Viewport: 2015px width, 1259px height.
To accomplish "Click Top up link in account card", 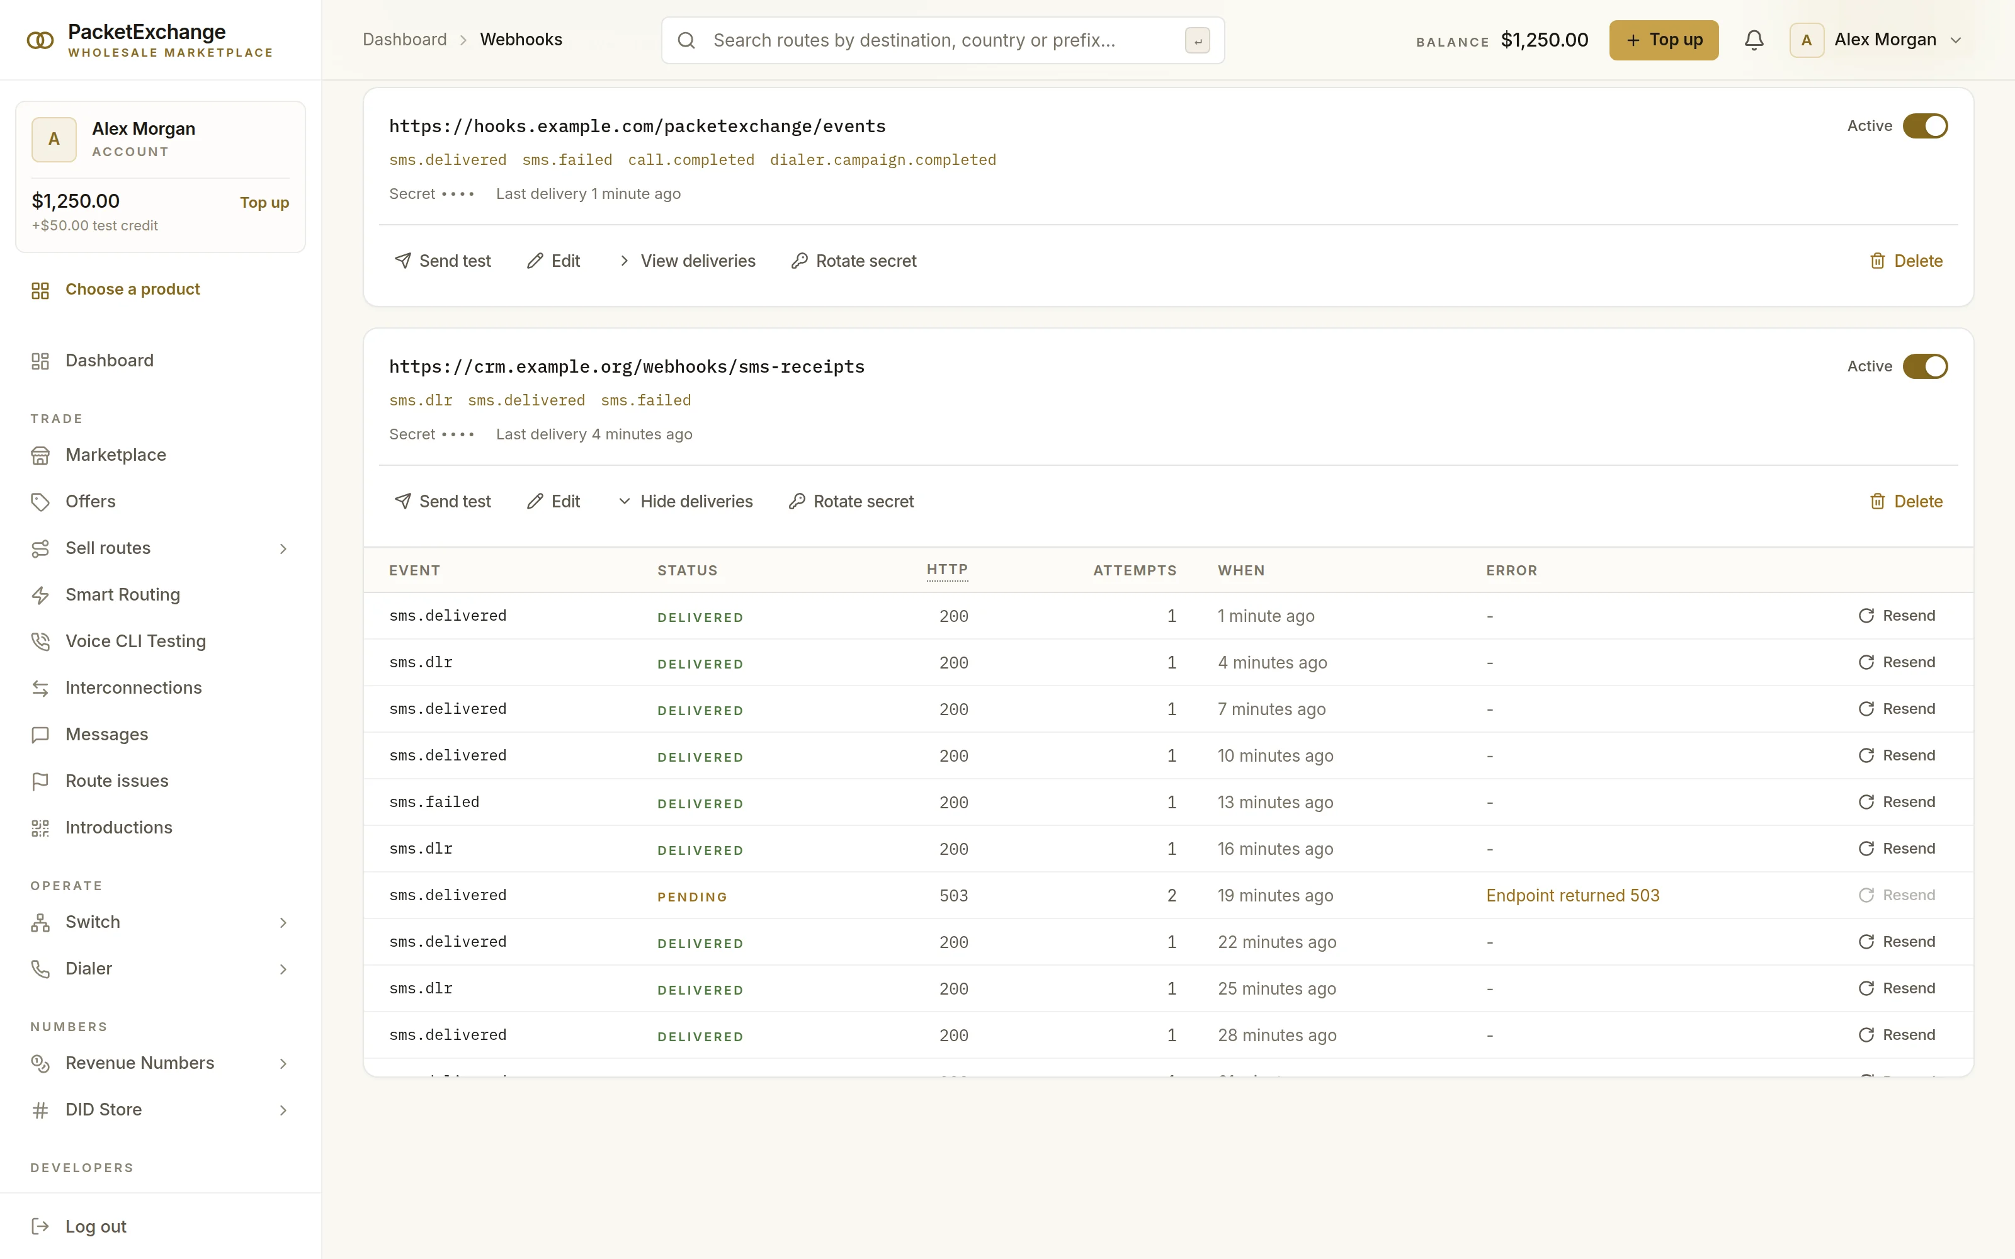I will coord(264,202).
